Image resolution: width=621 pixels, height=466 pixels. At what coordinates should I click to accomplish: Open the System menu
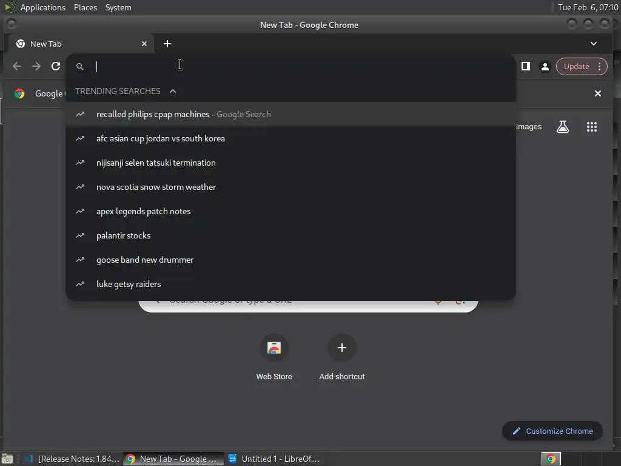pyautogui.click(x=118, y=7)
